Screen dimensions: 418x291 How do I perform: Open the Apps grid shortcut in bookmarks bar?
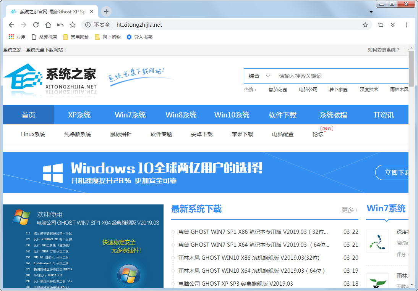click(x=17, y=37)
